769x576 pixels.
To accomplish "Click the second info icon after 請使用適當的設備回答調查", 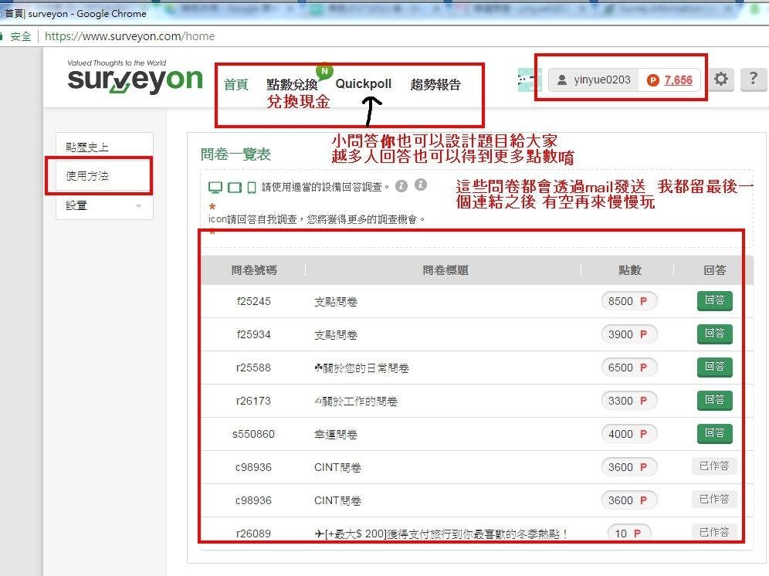I will pos(420,185).
